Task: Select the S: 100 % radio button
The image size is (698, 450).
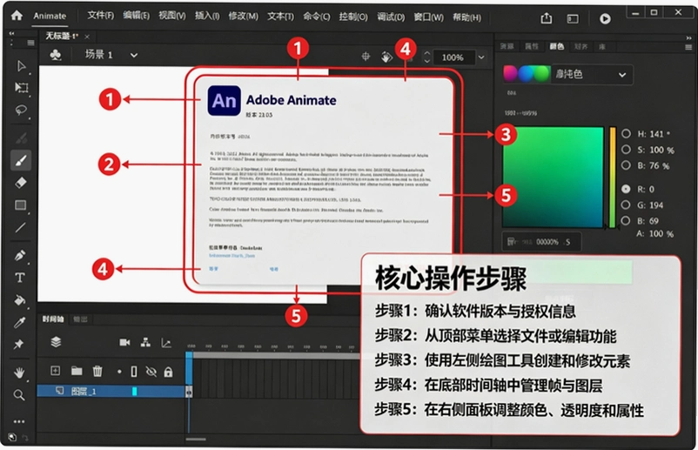Action: 626,150
